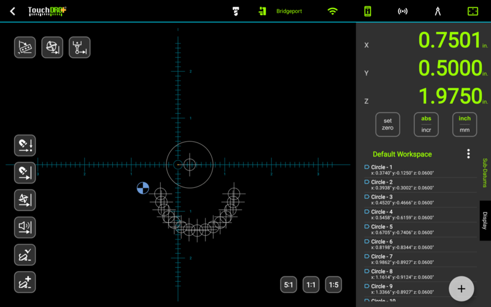Click the X axis label
This screenshot has height=307, width=491.
pyautogui.click(x=366, y=45)
